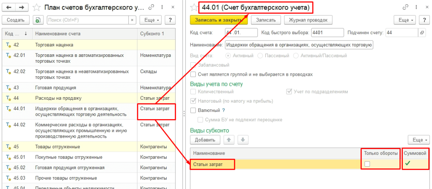Click the account icon of row 45
Screen dimensions: 432x189
[8, 146]
